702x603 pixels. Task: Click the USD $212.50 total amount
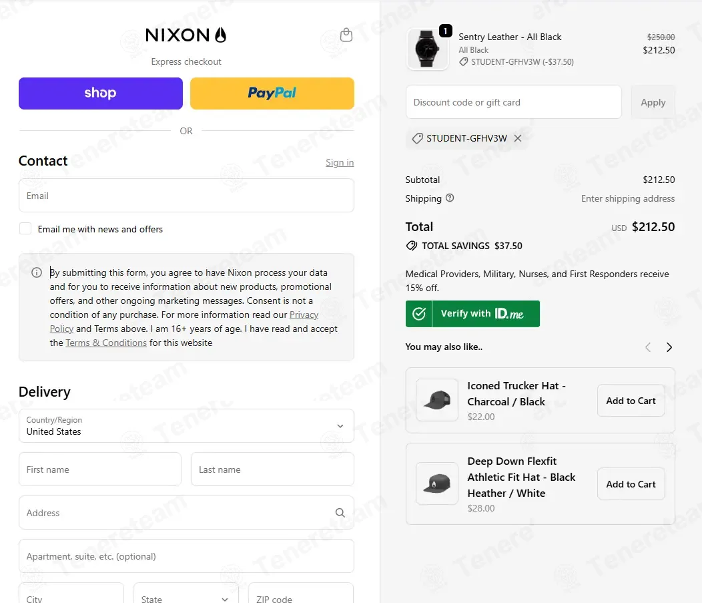click(x=643, y=226)
